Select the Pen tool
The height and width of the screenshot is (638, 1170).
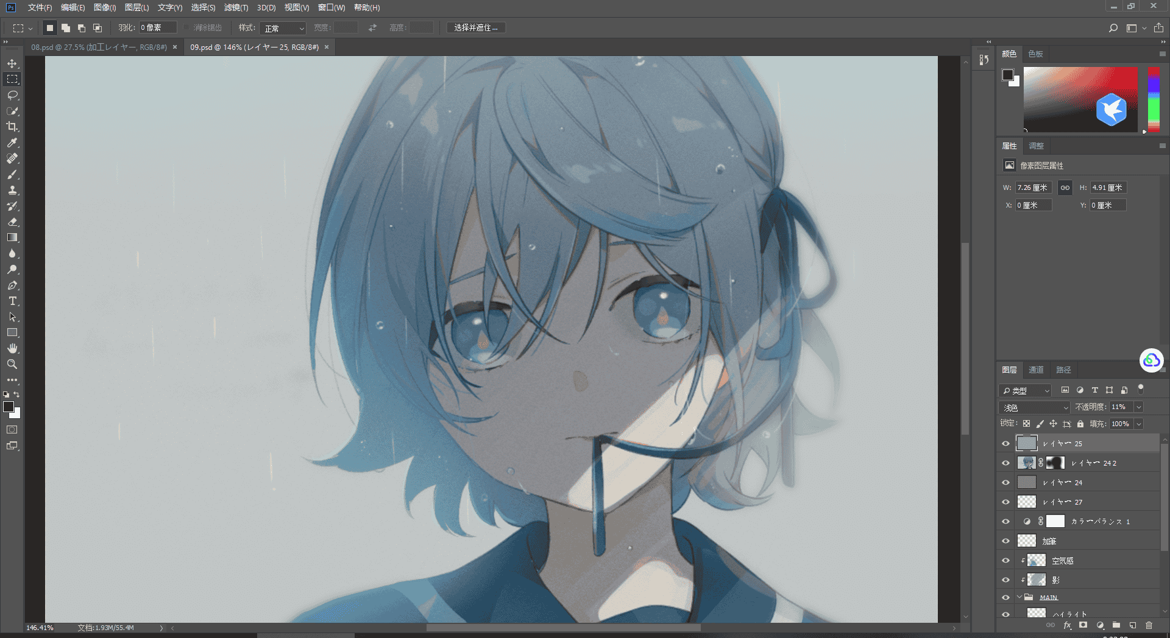tap(12, 285)
